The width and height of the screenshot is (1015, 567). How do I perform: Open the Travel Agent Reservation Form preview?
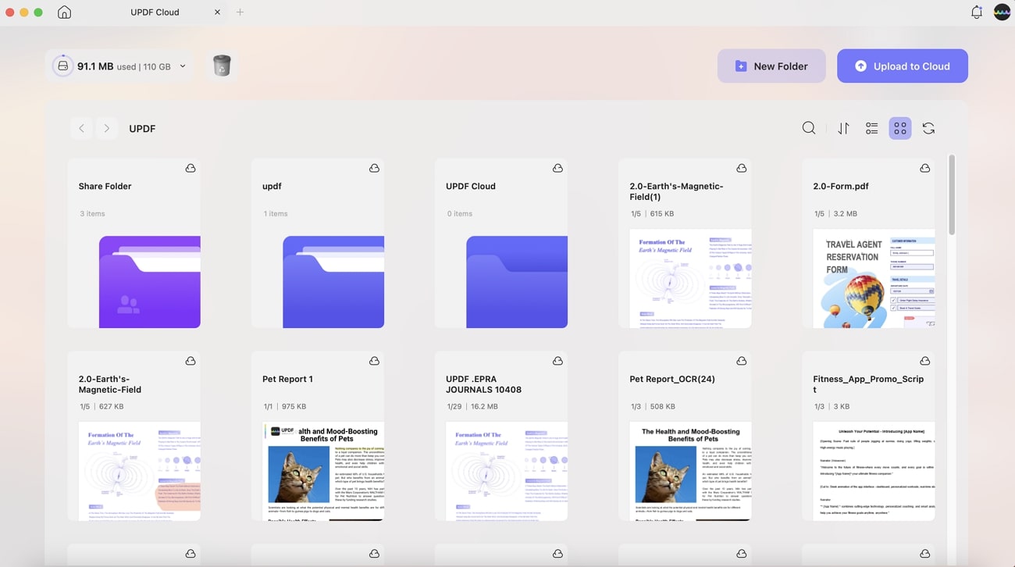(874, 278)
